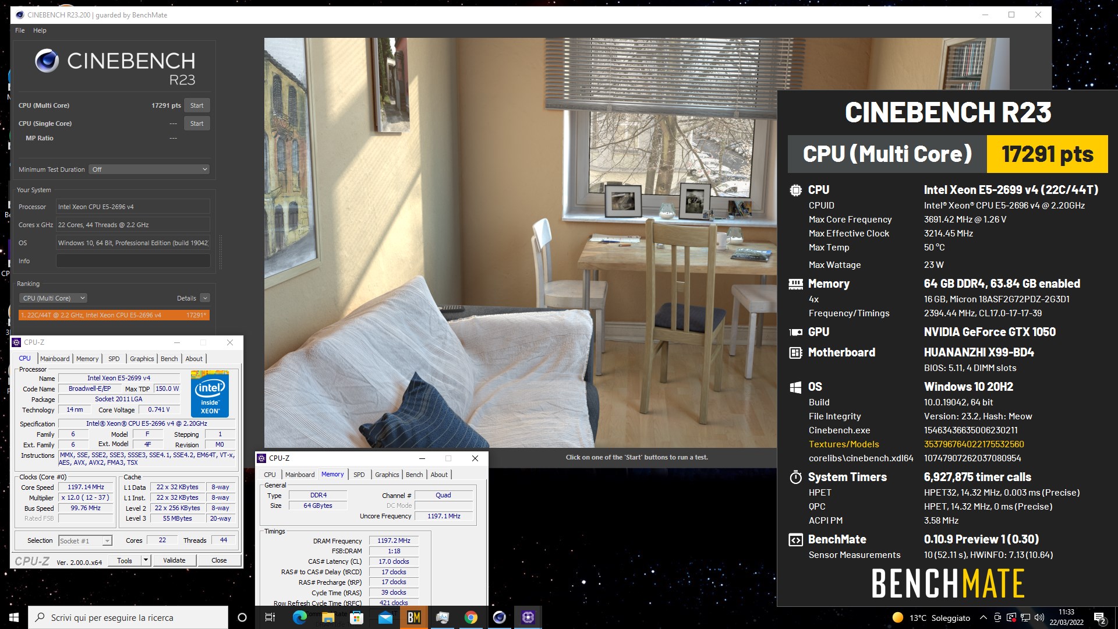The image size is (1118, 629).
Task: Switch to Memory tab in left CPU-Z window
Action: click(87, 359)
